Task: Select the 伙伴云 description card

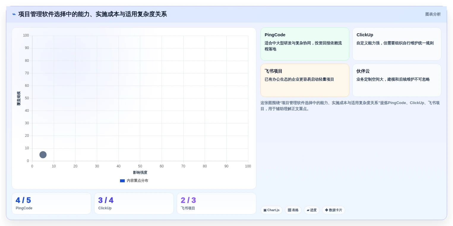Action: [x=397, y=80]
